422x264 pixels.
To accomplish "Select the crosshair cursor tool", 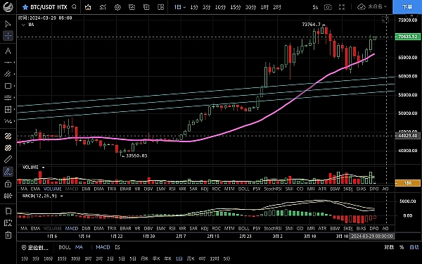I will (x=8, y=36).
